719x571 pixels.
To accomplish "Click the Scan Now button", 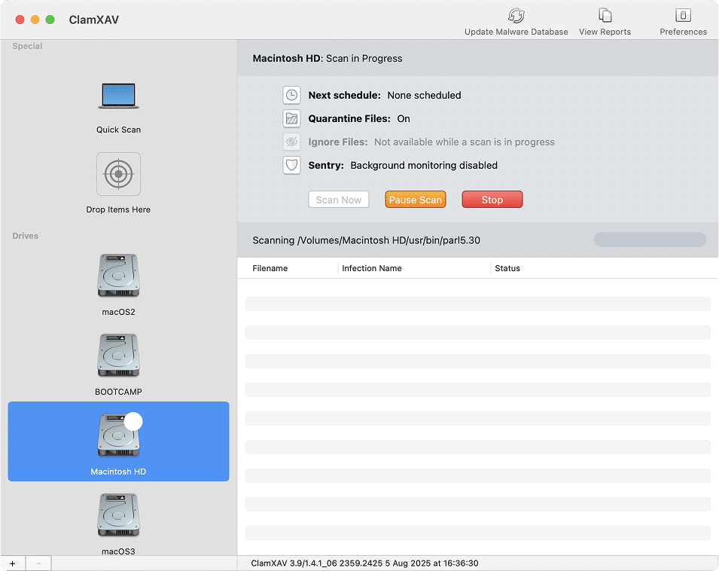I will [338, 200].
